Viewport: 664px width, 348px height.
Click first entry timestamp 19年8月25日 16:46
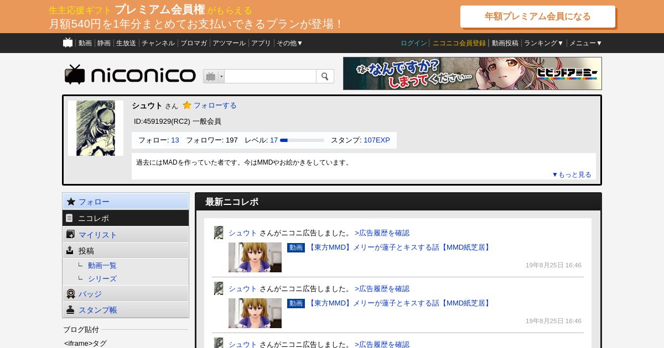[553, 265]
